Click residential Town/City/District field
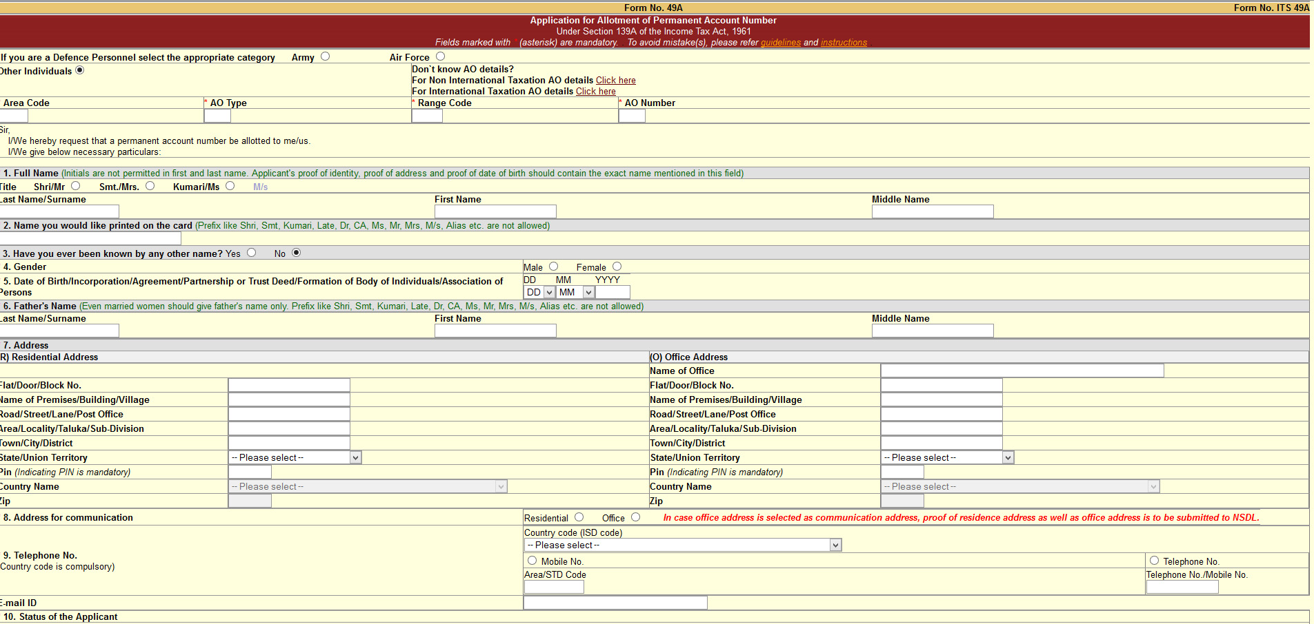This screenshot has height=624, width=1314. 289,443
